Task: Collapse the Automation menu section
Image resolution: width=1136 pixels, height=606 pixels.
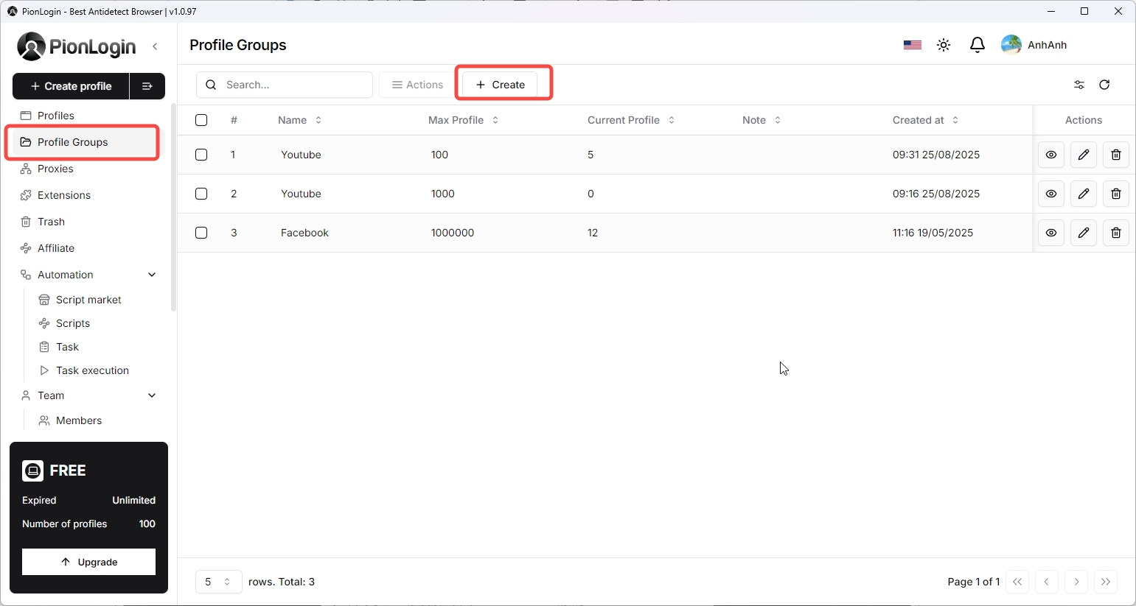Action: tap(152, 275)
